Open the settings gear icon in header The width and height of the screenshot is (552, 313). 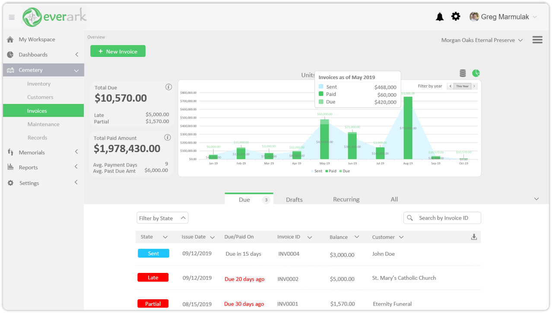coord(456,16)
